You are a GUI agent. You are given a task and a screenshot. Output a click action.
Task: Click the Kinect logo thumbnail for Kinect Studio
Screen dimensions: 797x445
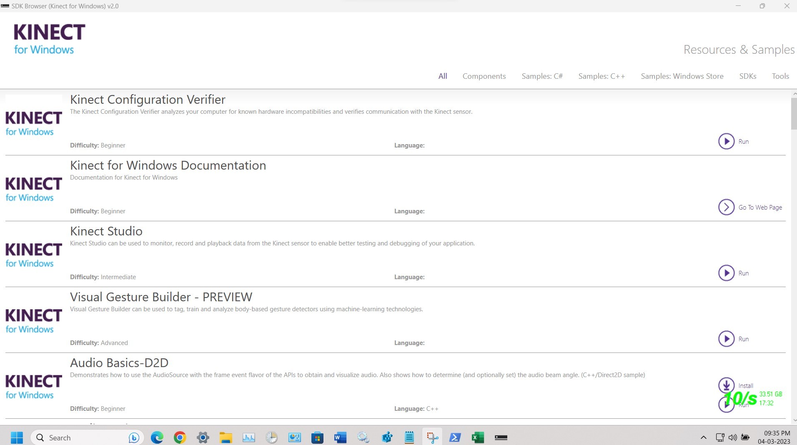tap(34, 255)
